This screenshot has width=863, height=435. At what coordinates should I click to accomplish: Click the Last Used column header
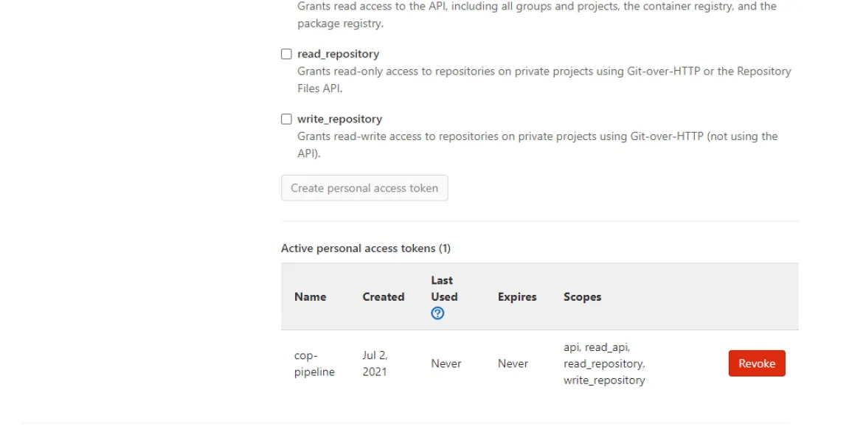443,288
